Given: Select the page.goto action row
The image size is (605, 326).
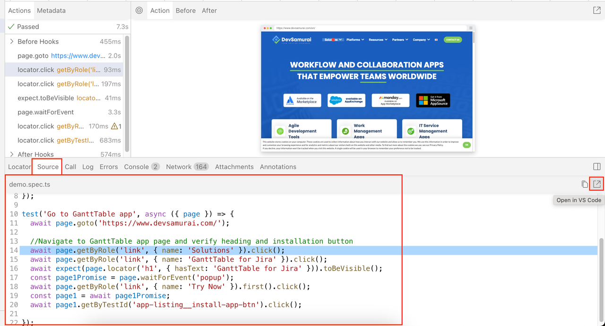Looking at the screenshot, I should 64,56.
